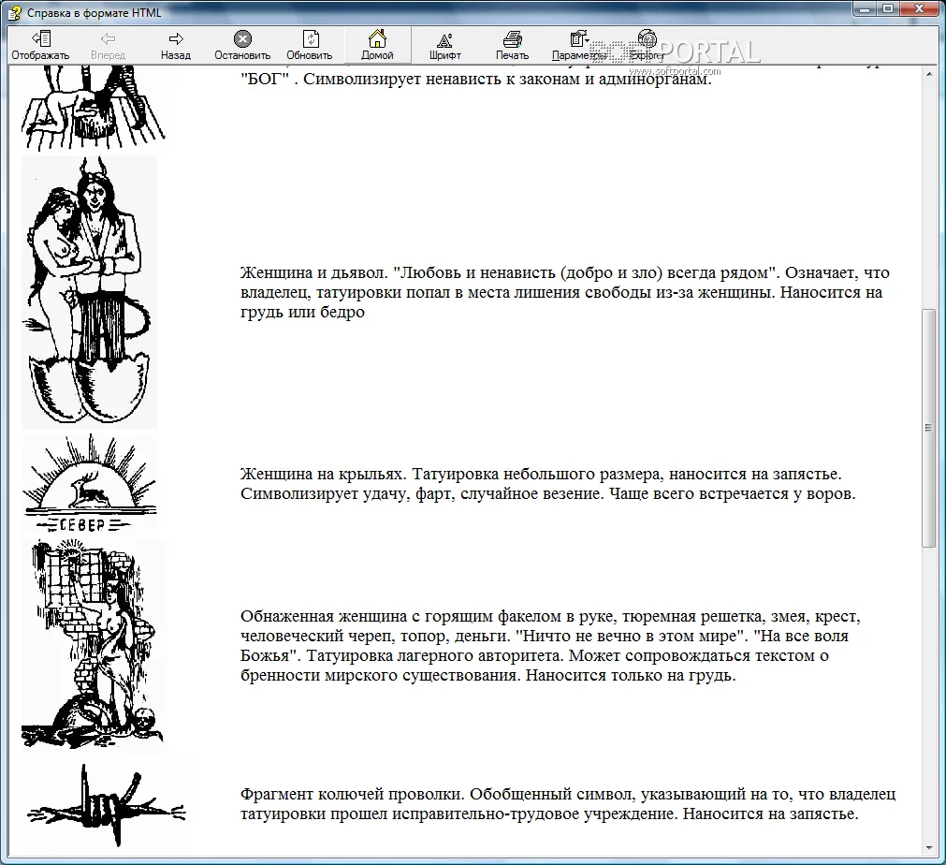Click the paragraph starting "Фрагмент колючей проволоки"
Screen dimensions: 946x865
pyautogui.click(x=568, y=803)
